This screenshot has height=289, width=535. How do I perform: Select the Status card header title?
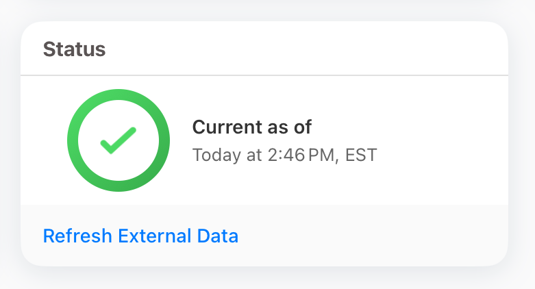(74, 49)
